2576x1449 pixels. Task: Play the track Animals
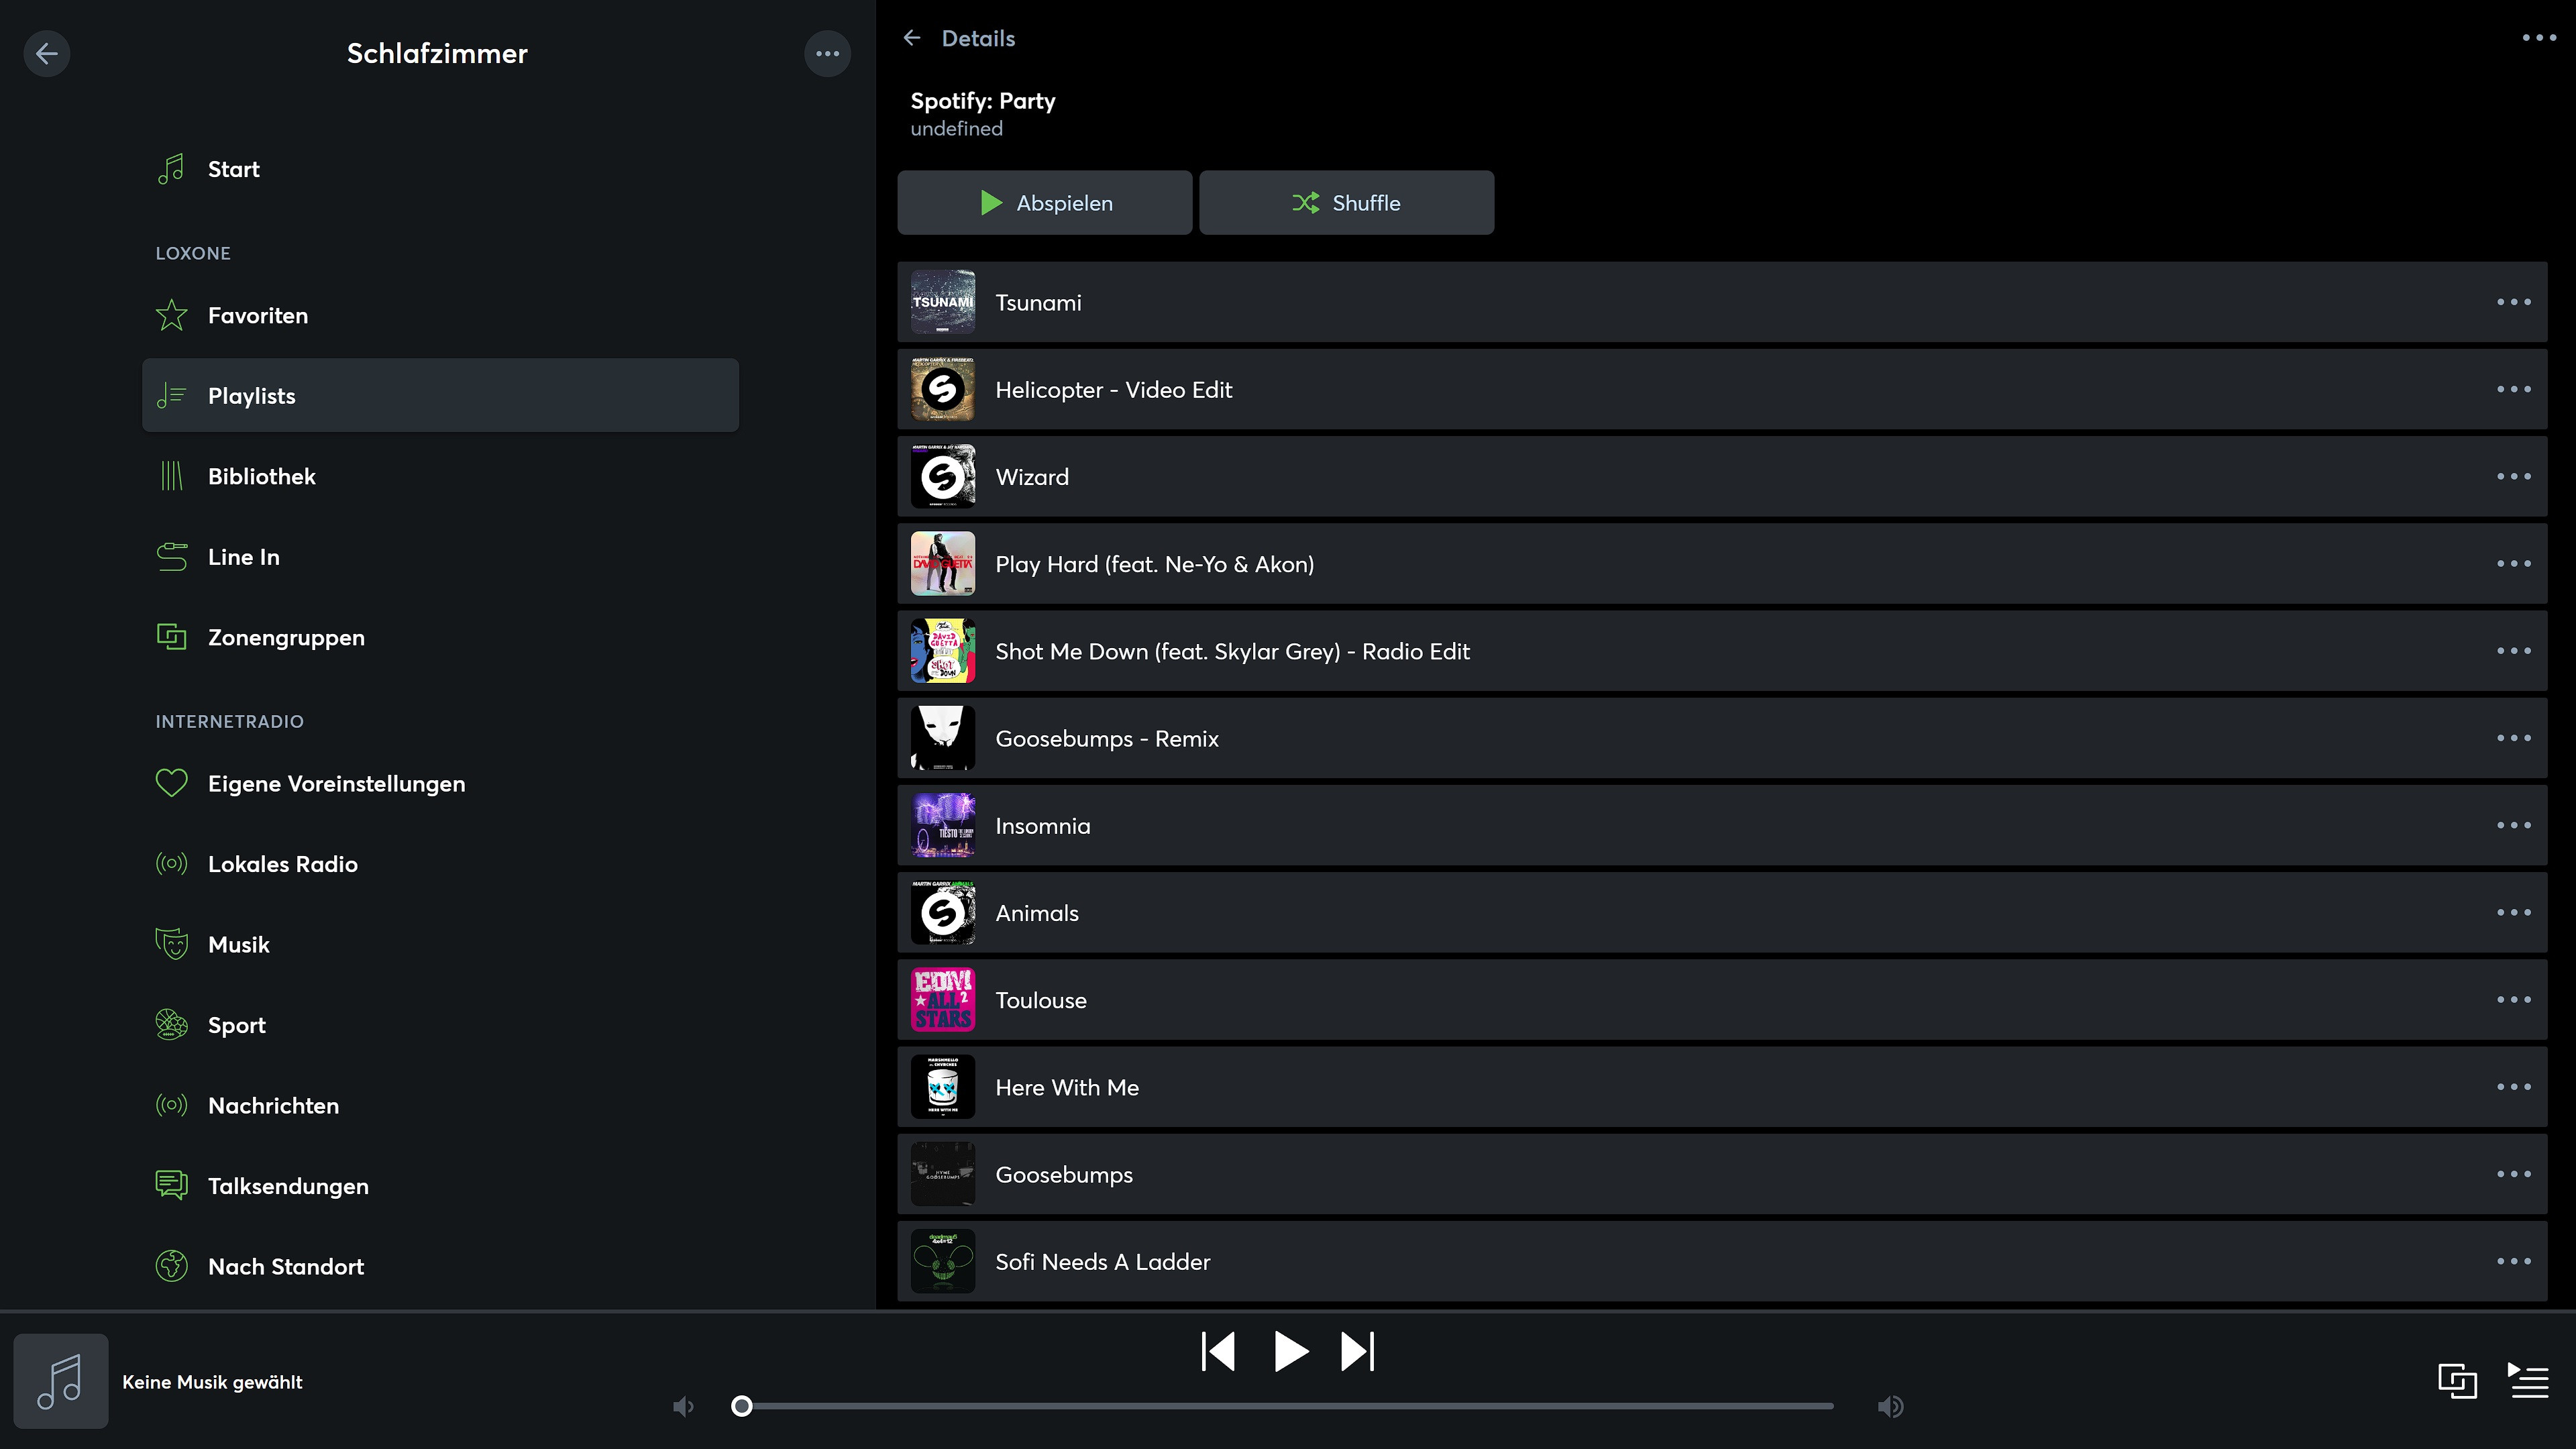tap(1722, 912)
